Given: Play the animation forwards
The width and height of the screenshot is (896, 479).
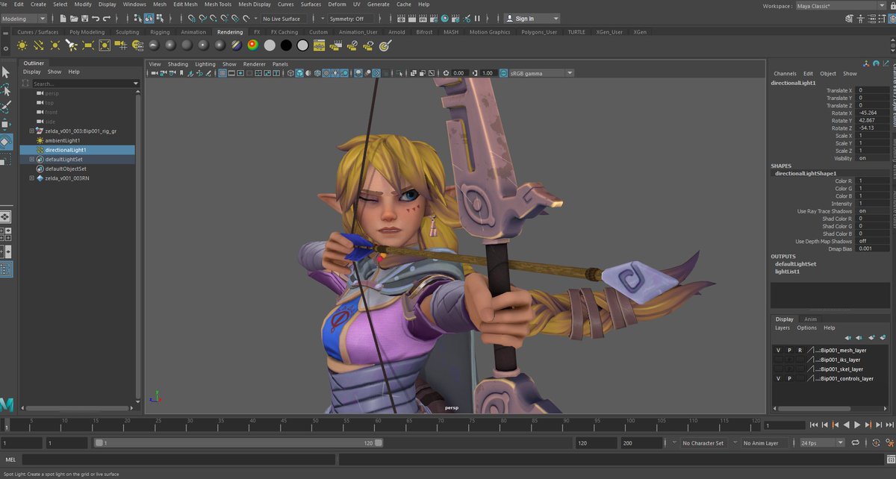Looking at the screenshot, I should (x=857, y=425).
